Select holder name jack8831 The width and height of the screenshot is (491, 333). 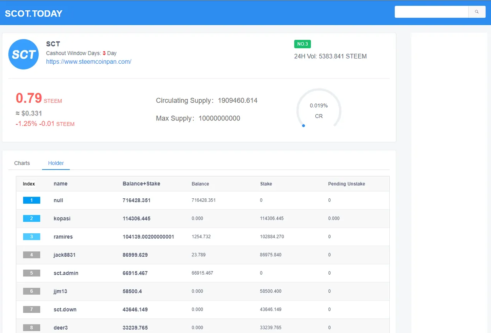tap(65, 255)
